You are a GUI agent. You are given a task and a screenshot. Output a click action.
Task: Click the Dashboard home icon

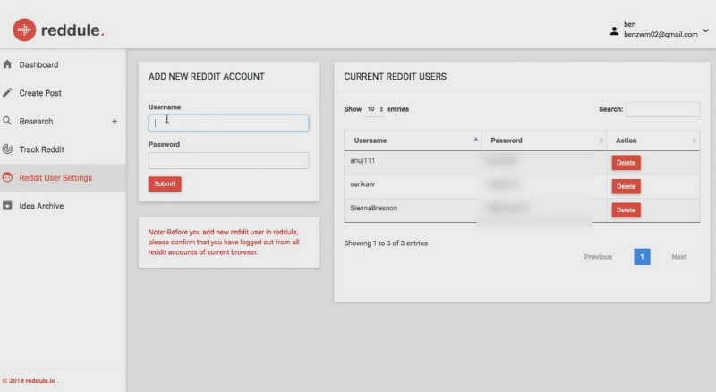click(7, 64)
